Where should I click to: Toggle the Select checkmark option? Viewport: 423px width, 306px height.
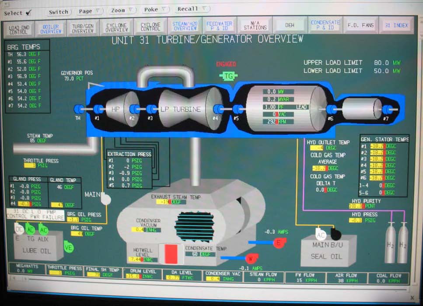pyautogui.click(x=17, y=13)
